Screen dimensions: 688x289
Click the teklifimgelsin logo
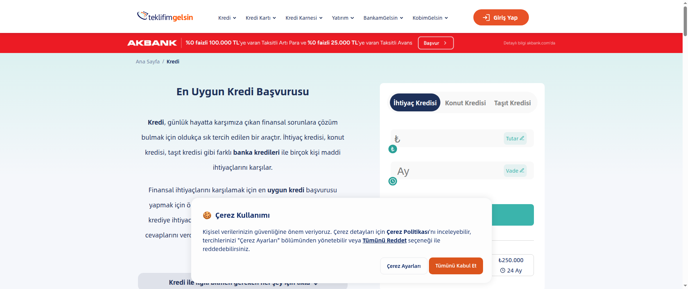click(165, 17)
